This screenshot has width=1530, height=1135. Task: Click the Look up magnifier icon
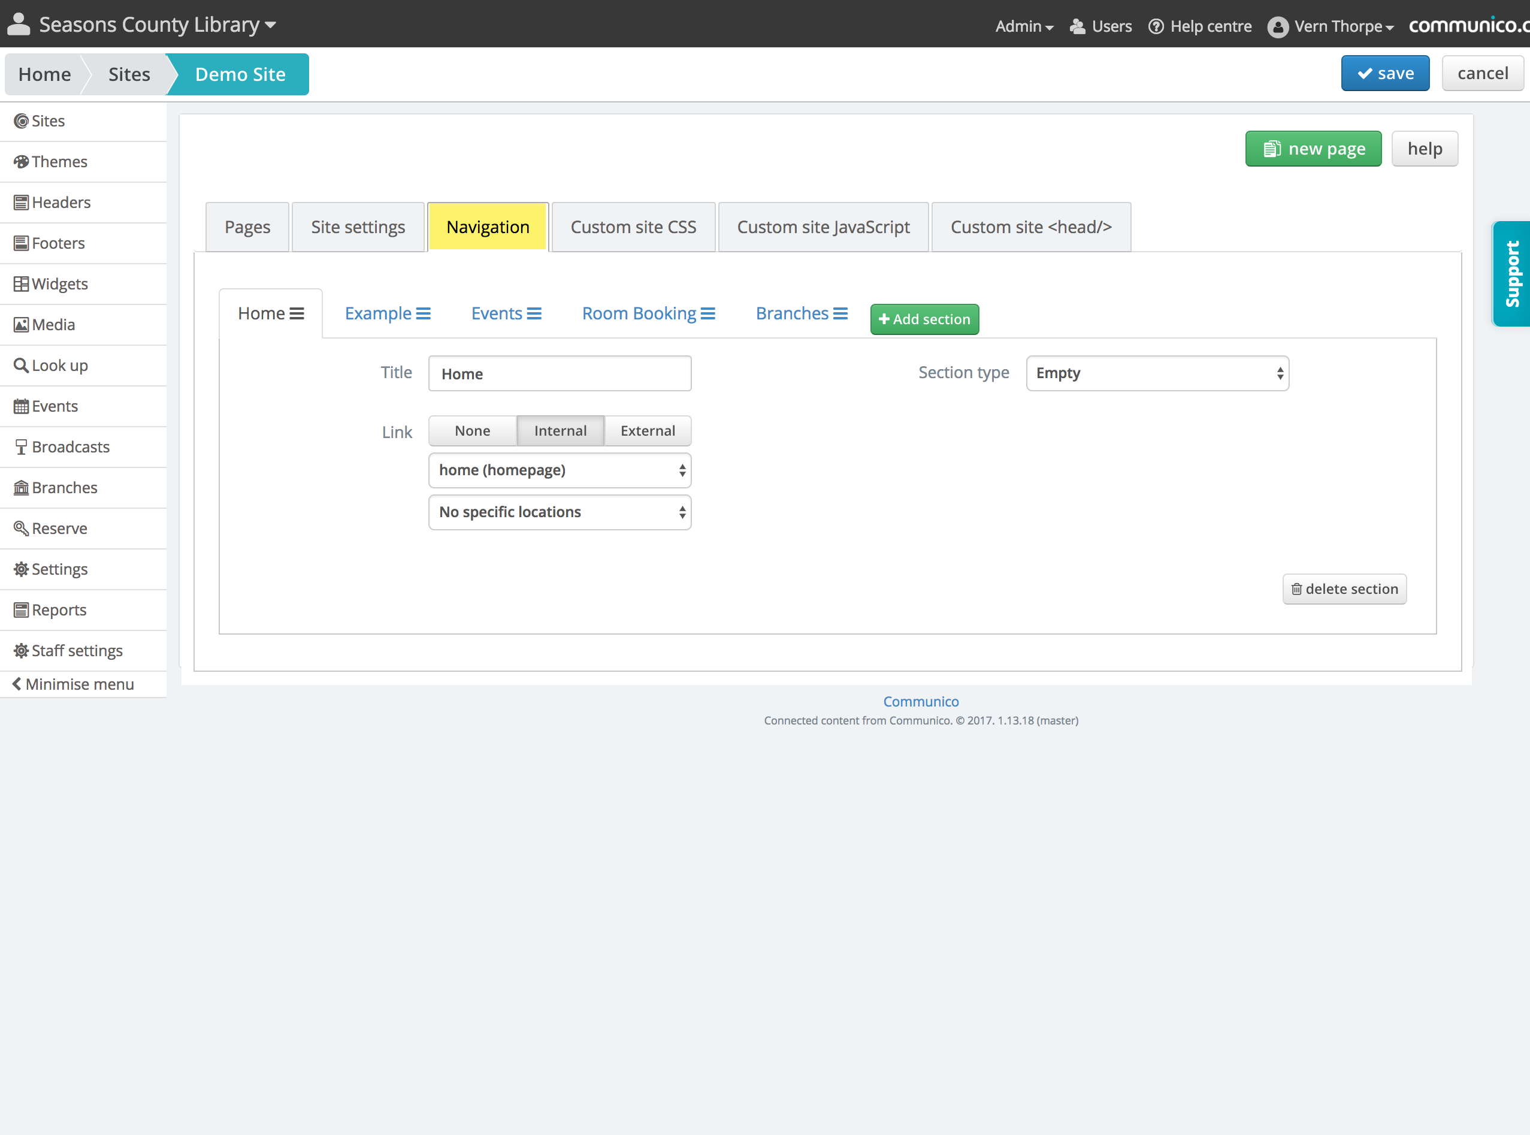(22, 365)
